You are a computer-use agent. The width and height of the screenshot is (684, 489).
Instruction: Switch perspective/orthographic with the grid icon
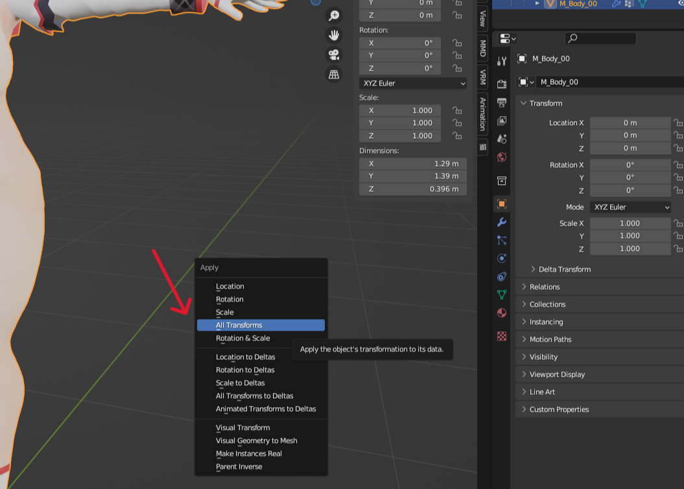click(x=334, y=75)
